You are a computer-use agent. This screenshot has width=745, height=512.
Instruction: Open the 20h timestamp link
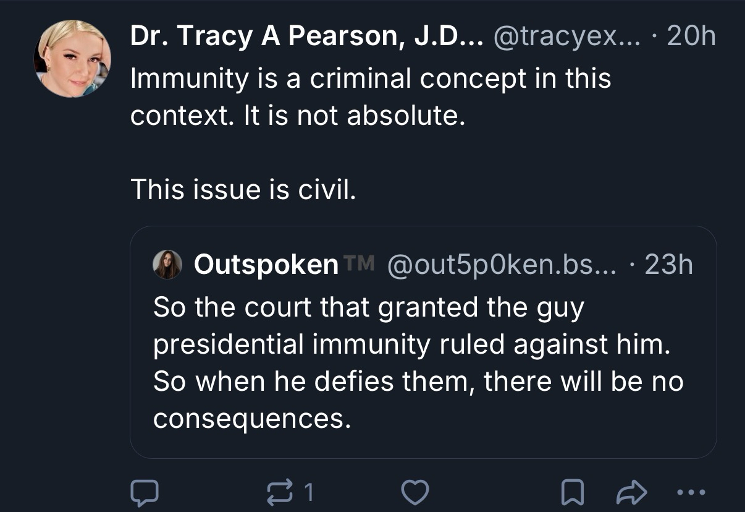(x=691, y=38)
